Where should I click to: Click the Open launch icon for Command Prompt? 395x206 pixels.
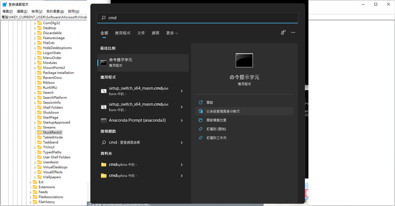pyautogui.click(x=200, y=102)
